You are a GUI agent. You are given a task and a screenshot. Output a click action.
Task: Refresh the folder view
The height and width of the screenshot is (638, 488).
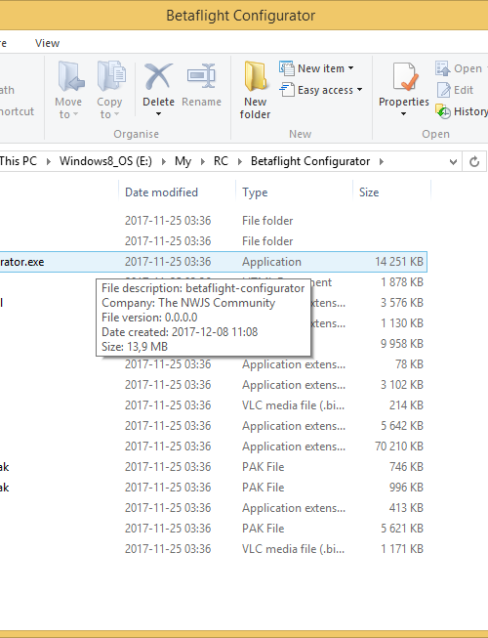[x=474, y=161]
